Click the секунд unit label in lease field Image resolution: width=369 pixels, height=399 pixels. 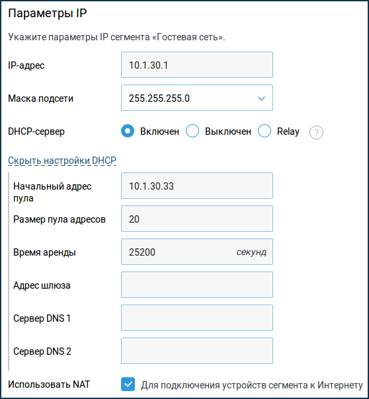pyautogui.click(x=251, y=252)
